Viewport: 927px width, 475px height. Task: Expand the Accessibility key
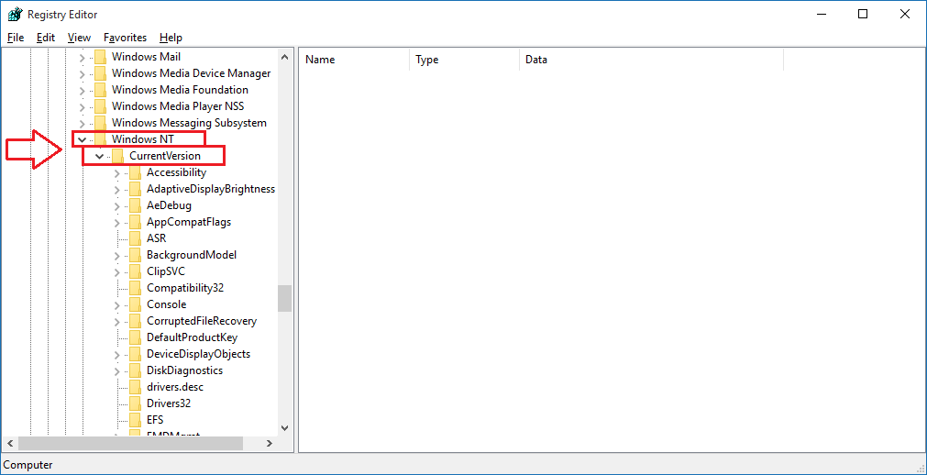(117, 173)
